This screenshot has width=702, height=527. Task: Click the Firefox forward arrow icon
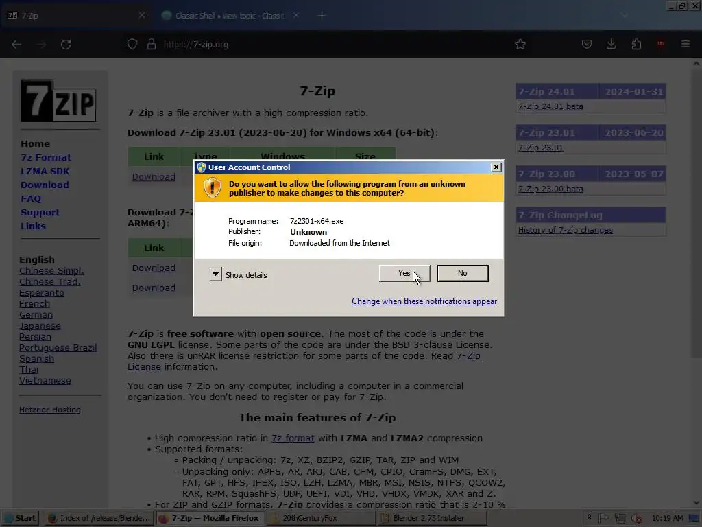(x=41, y=45)
